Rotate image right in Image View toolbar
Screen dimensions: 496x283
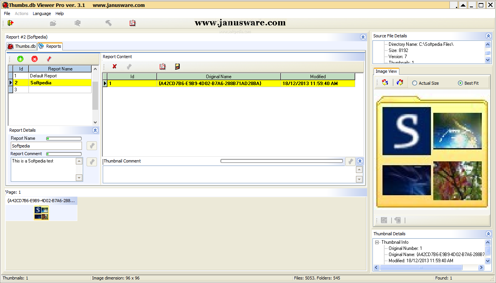pos(400,82)
